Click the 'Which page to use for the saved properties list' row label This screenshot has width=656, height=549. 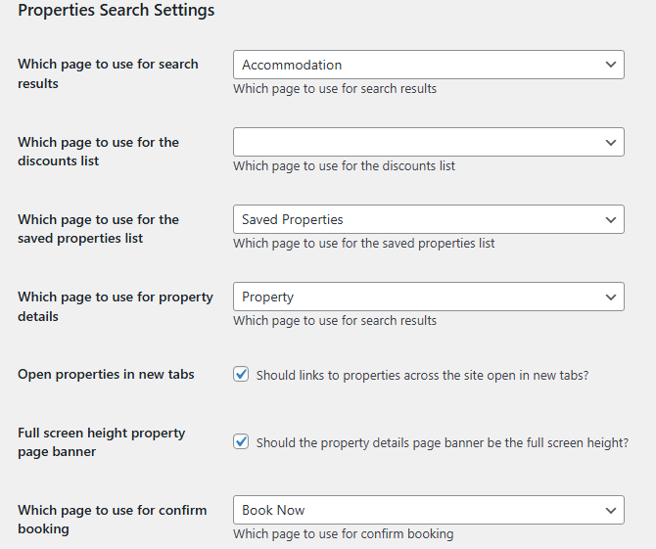(98, 229)
